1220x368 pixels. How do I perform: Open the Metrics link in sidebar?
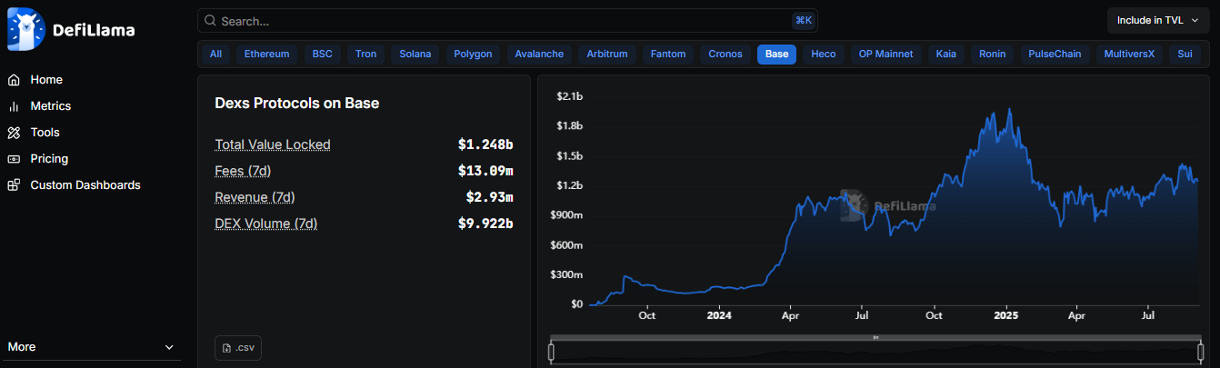click(51, 106)
